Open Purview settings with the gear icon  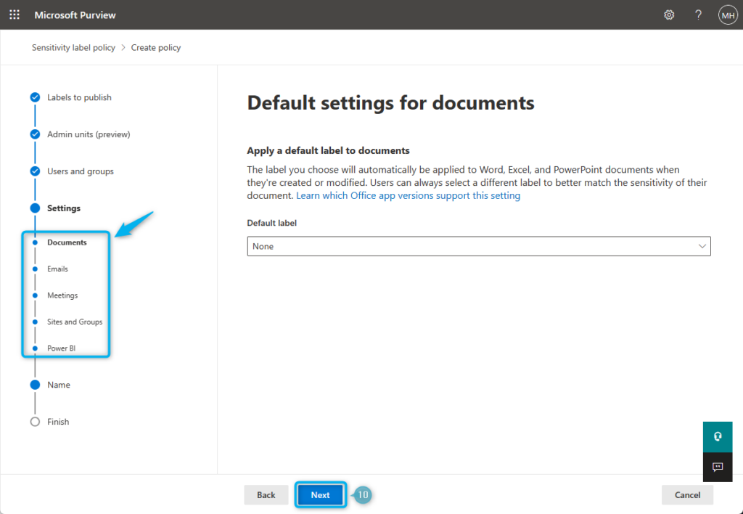[x=669, y=15]
